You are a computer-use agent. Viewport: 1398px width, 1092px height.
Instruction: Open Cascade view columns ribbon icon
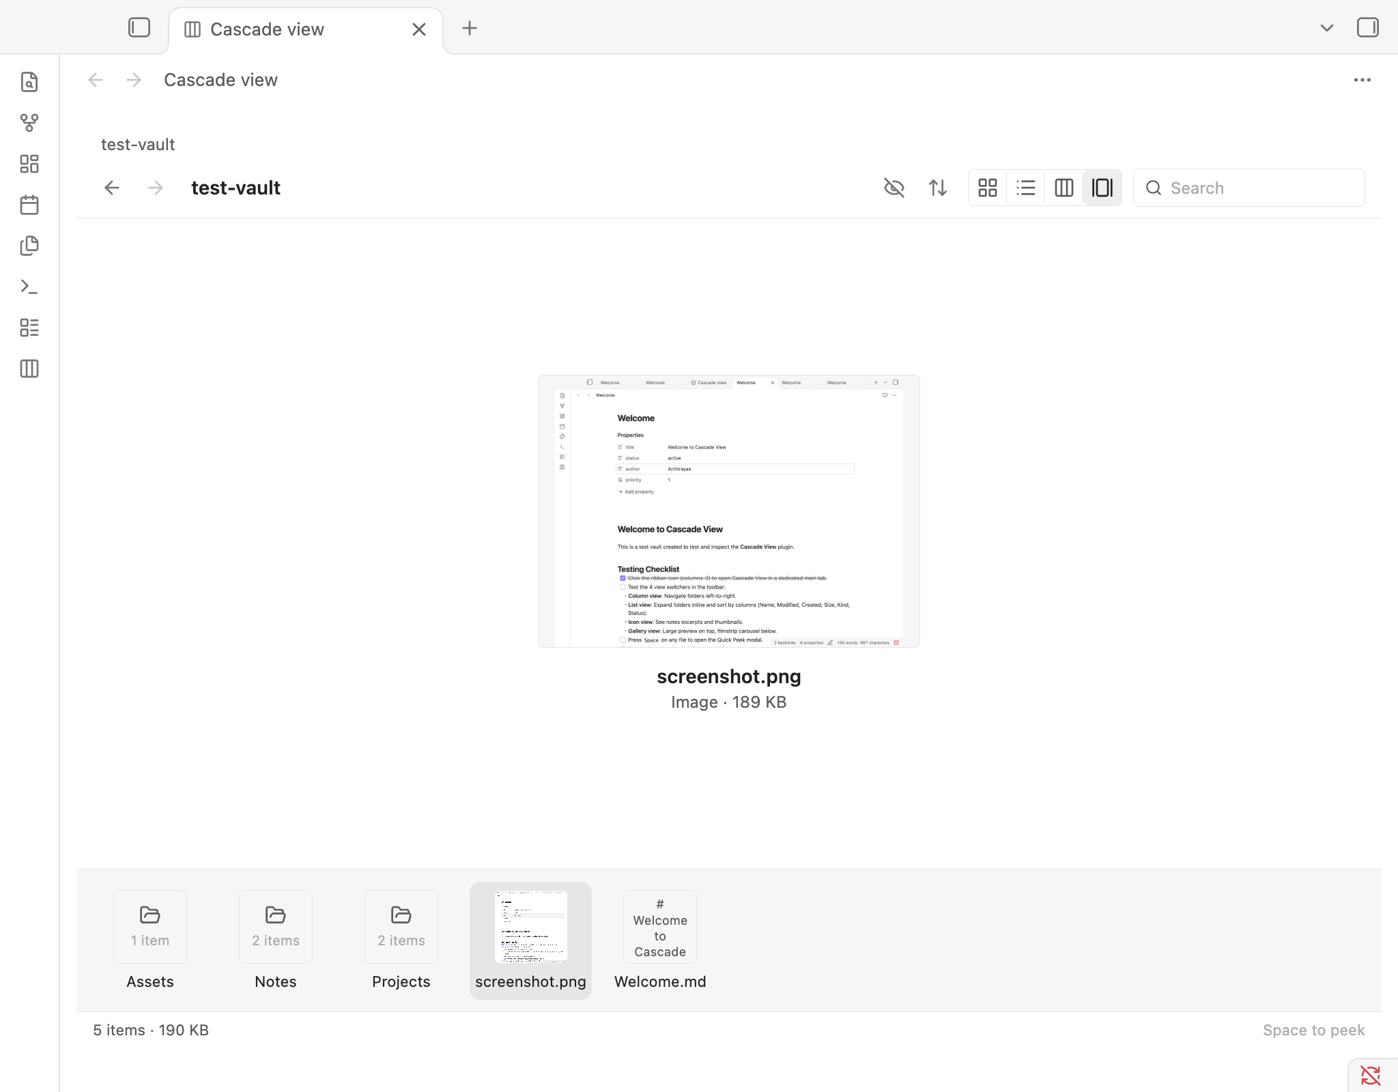(x=29, y=369)
